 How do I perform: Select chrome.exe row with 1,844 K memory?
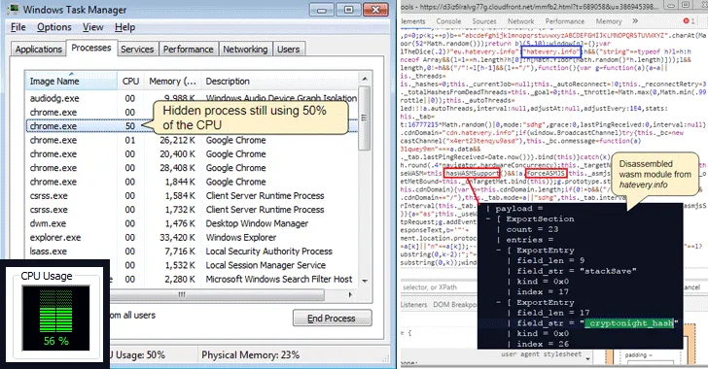tap(192, 182)
